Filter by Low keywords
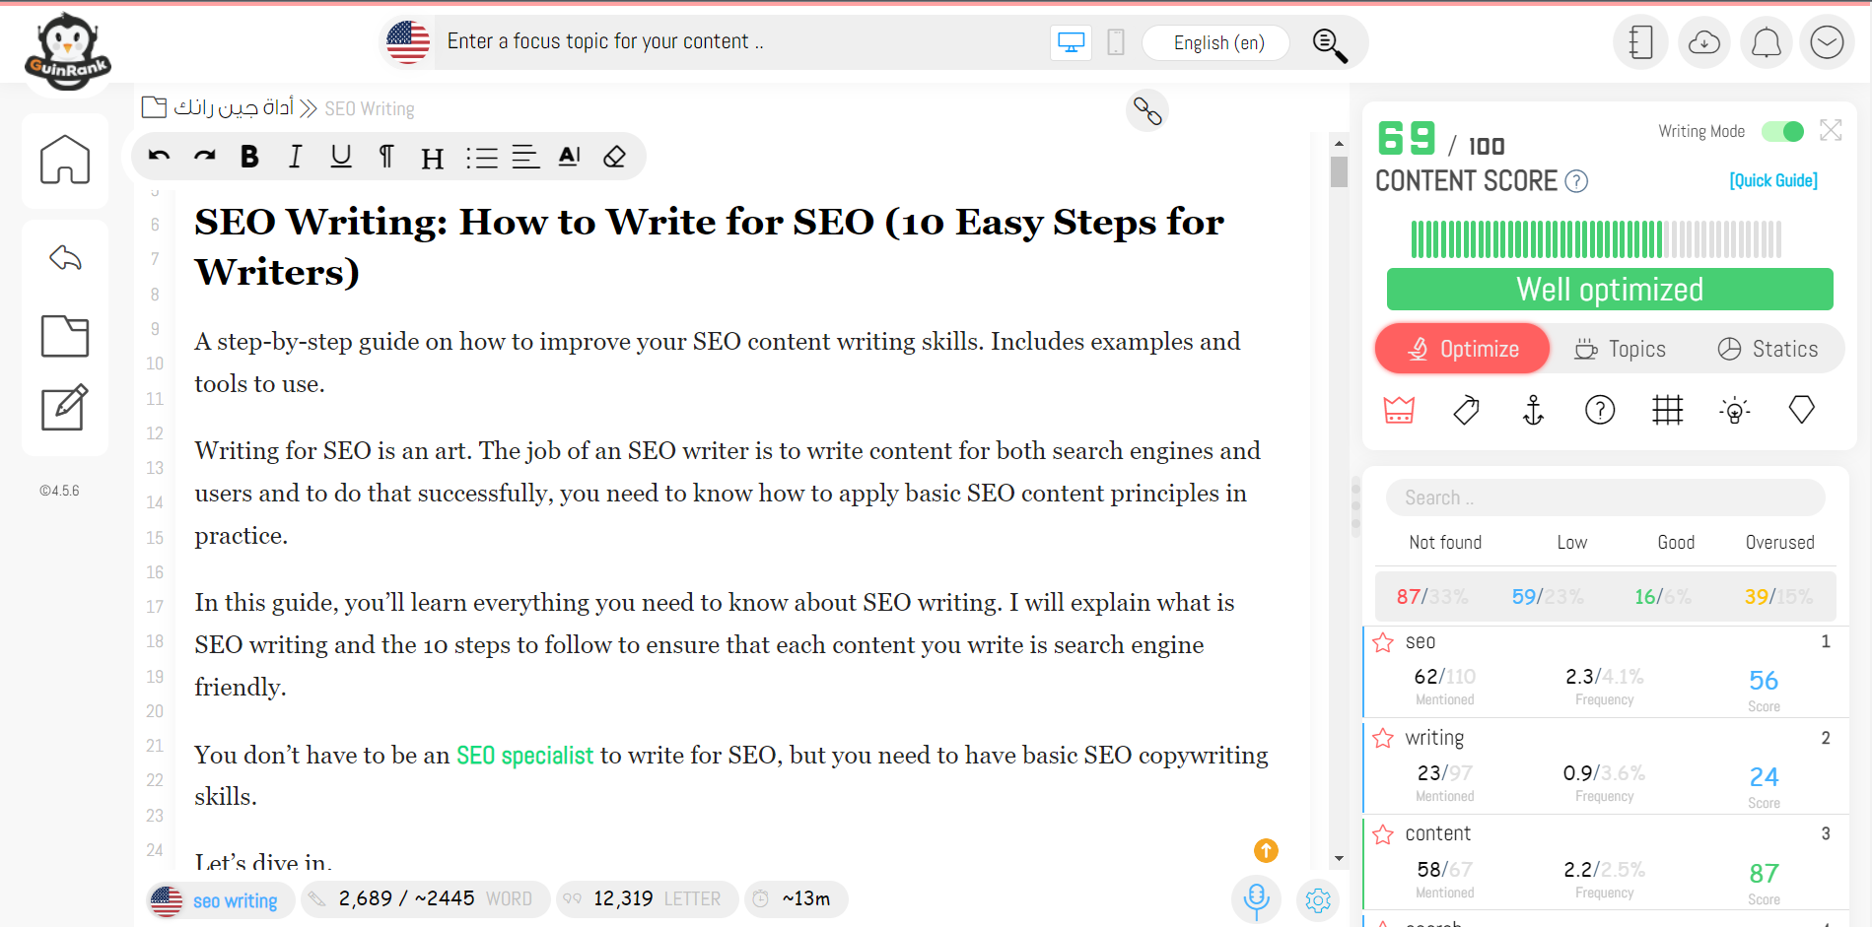This screenshot has width=1872, height=927. (1571, 543)
